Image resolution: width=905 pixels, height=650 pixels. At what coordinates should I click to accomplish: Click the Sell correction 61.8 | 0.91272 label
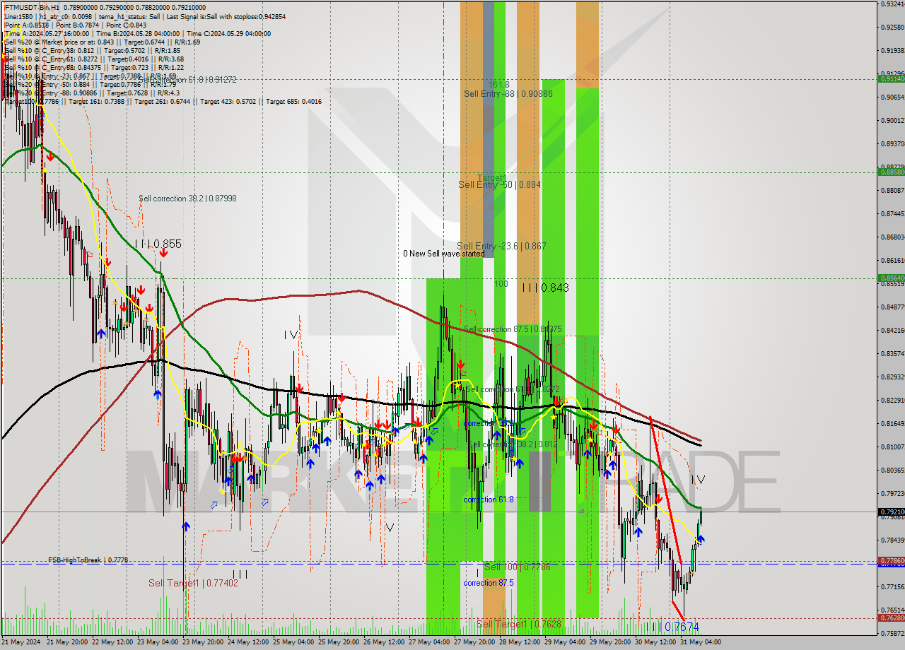[x=187, y=80]
